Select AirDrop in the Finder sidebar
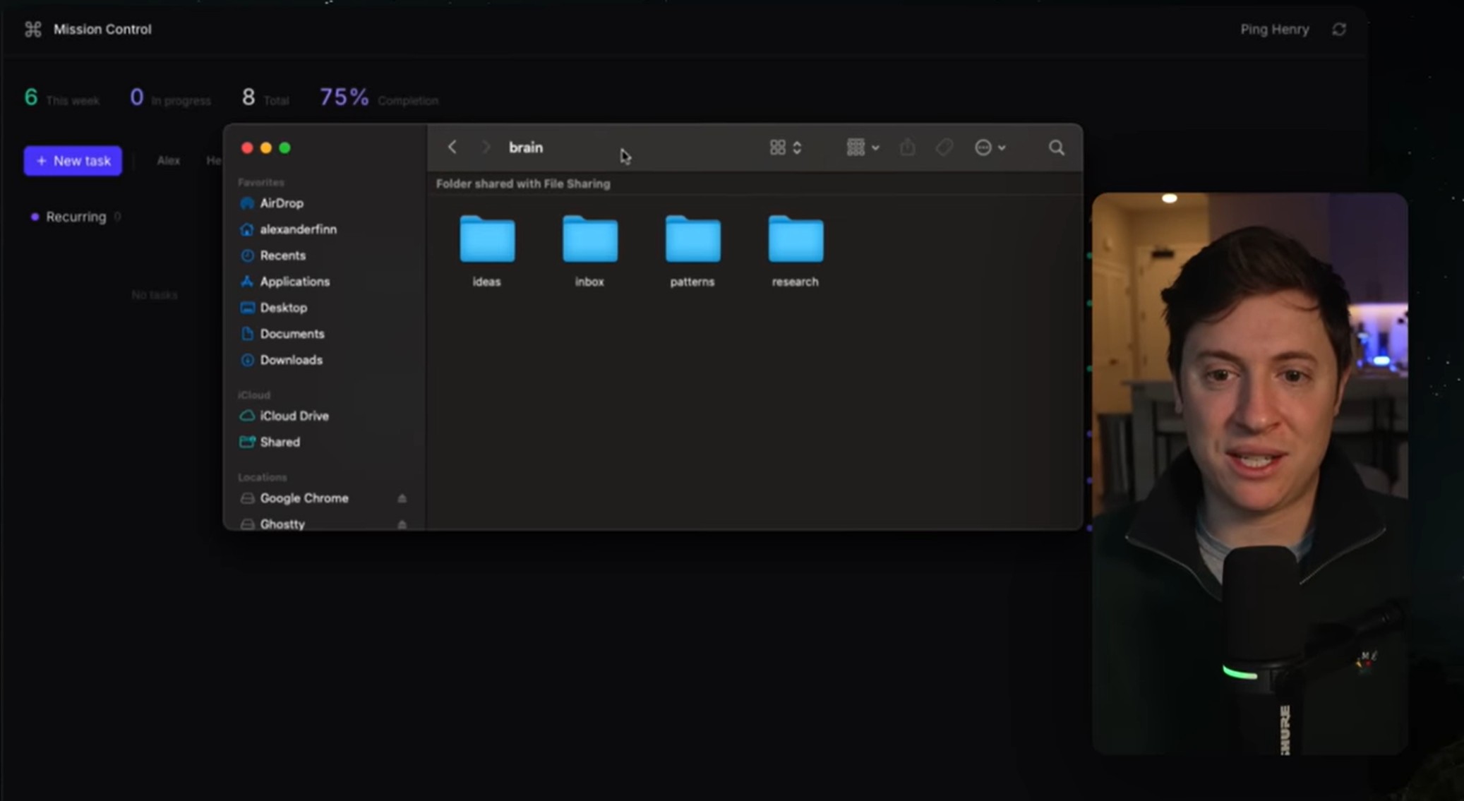 281,203
